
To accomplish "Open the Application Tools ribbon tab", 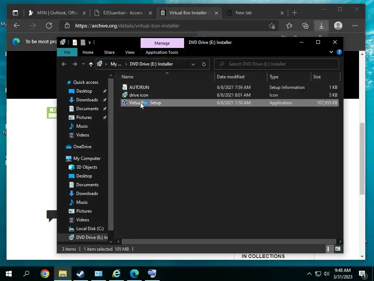I will point(162,52).
